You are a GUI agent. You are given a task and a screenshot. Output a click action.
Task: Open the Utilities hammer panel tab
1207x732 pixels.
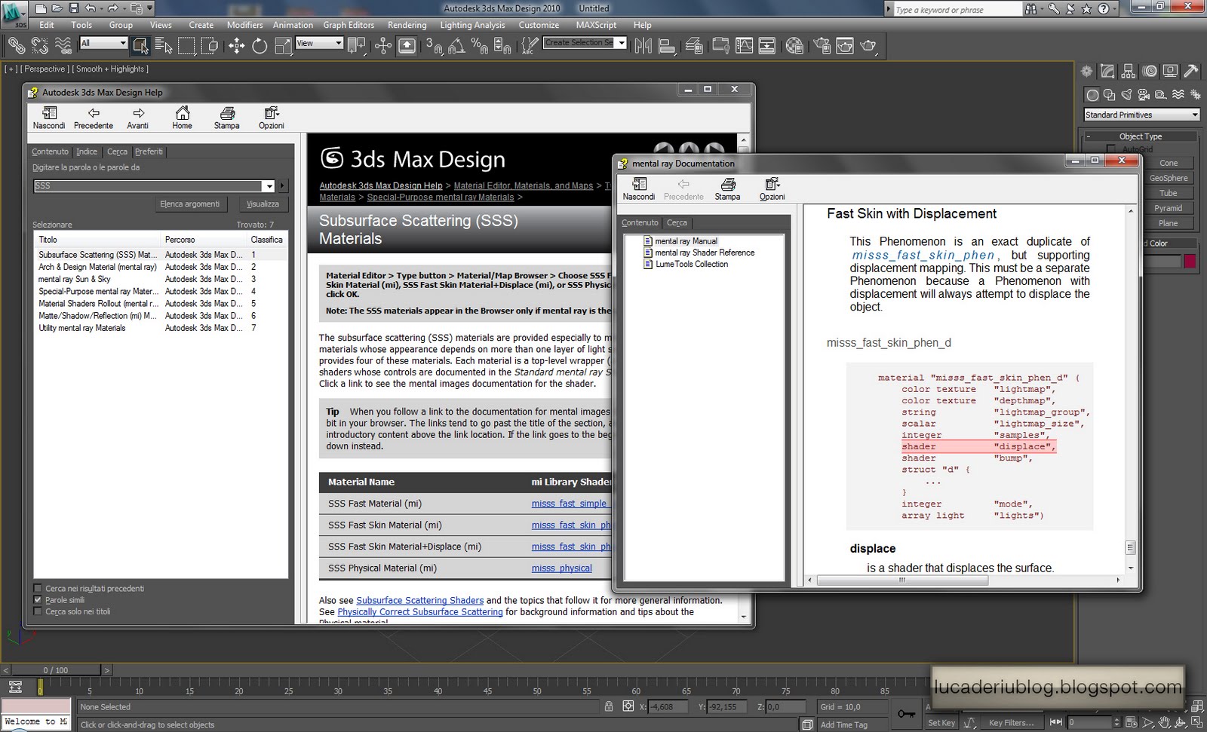tap(1191, 71)
